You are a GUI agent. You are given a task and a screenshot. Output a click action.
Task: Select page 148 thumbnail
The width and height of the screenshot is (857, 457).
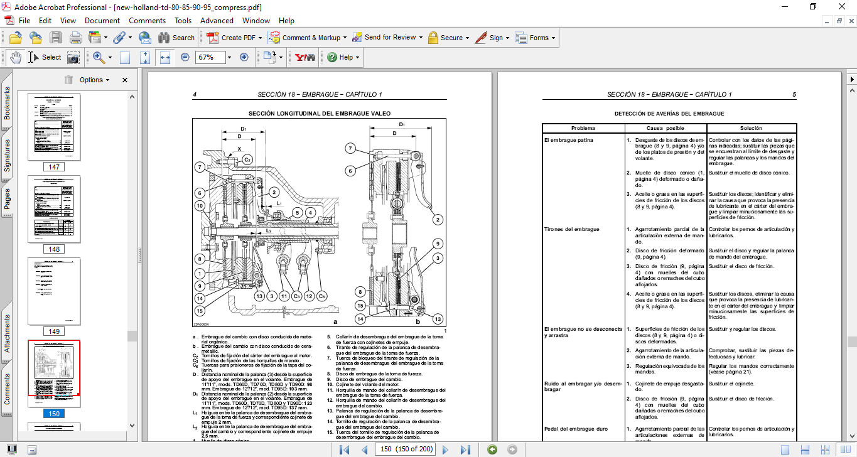point(55,209)
